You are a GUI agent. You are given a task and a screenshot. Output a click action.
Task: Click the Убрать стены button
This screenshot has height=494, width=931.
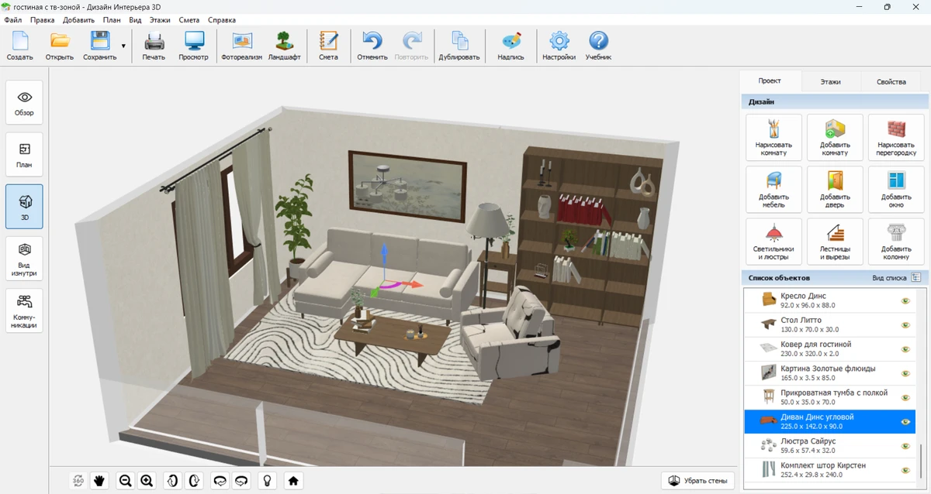[x=697, y=481]
